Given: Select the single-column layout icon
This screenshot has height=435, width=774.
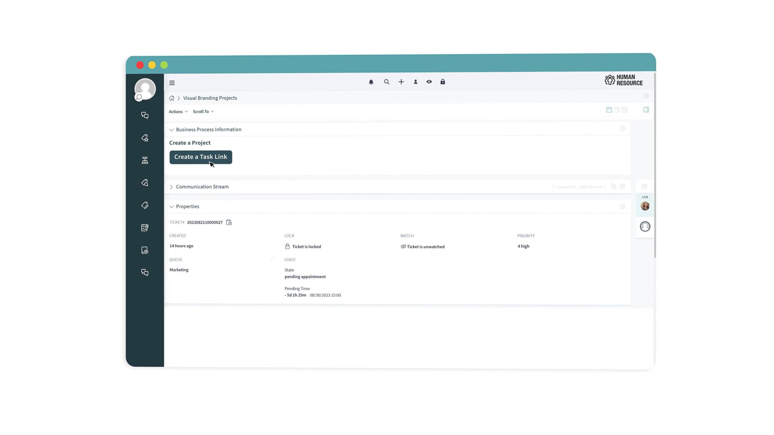Looking at the screenshot, I should pos(609,110).
